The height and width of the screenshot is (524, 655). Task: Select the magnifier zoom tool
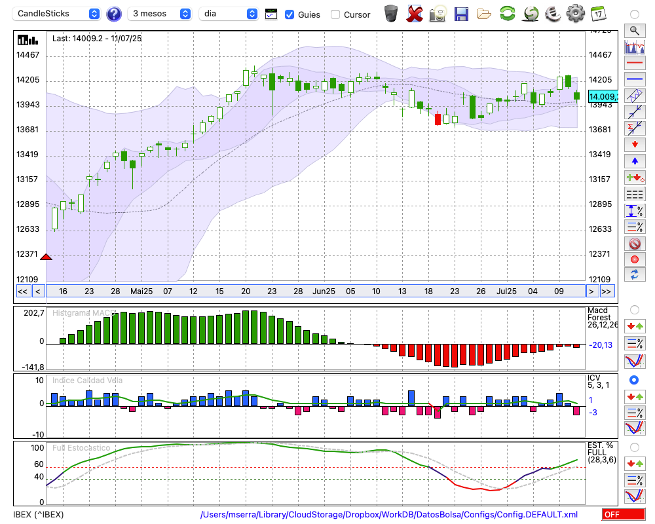click(635, 31)
